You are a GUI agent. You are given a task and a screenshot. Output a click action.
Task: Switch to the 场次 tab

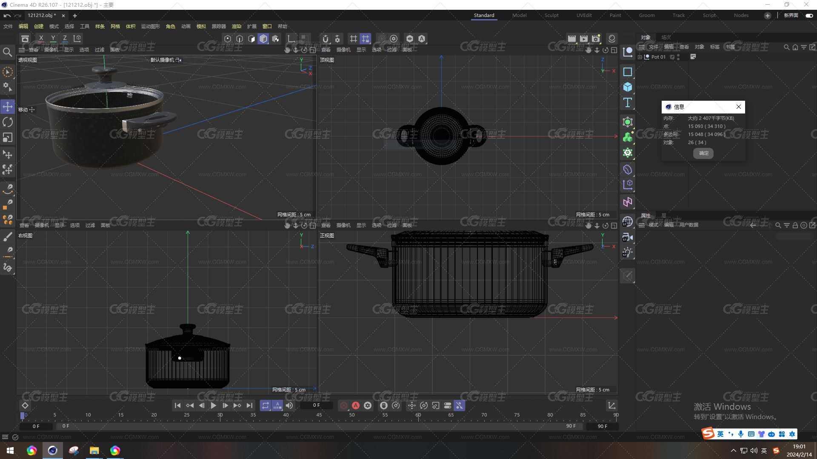(666, 37)
